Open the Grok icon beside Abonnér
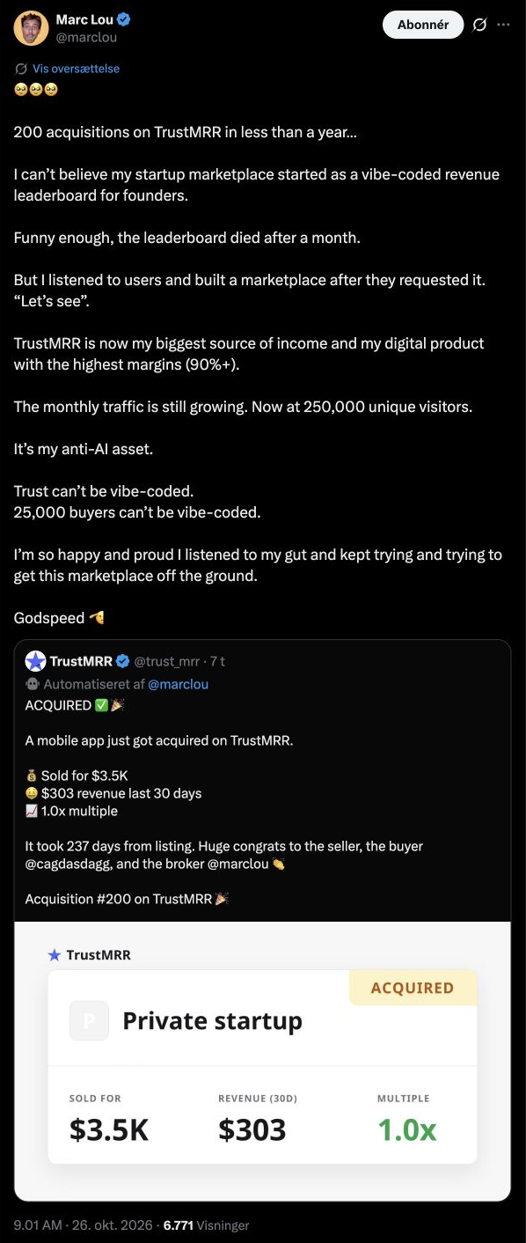This screenshot has height=1243, width=526. coord(479,25)
